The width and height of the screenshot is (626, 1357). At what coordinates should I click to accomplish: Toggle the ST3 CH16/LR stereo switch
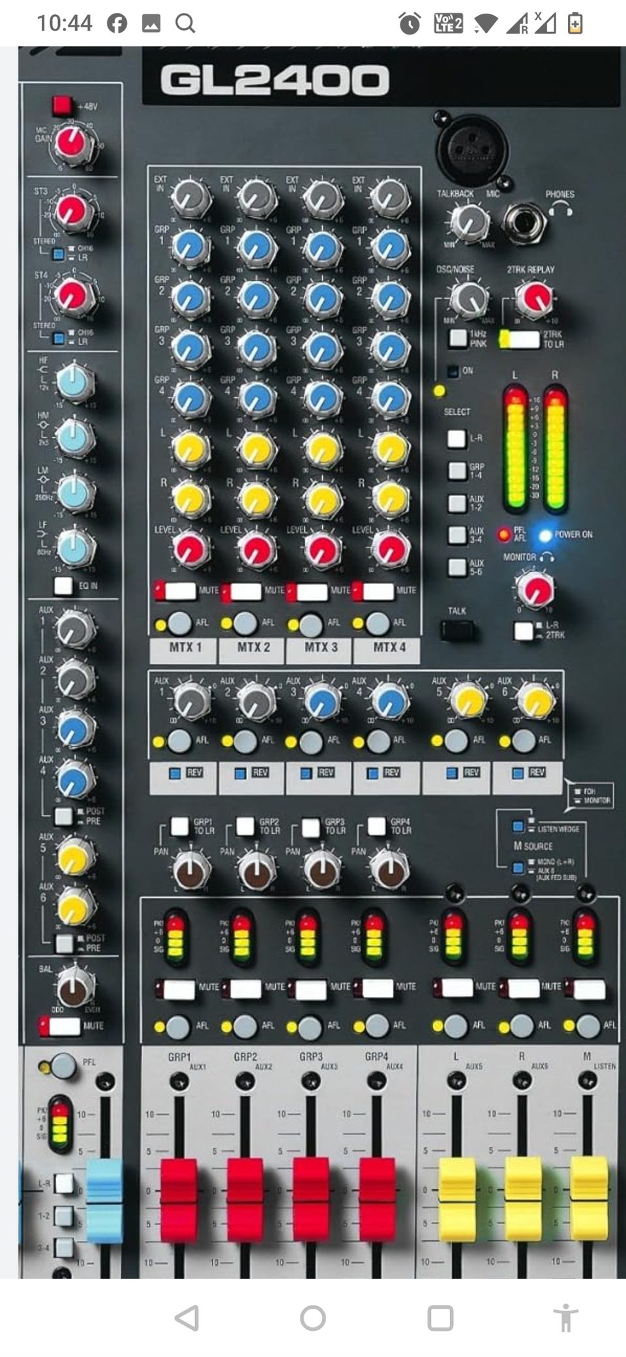[x=58, y=254]
